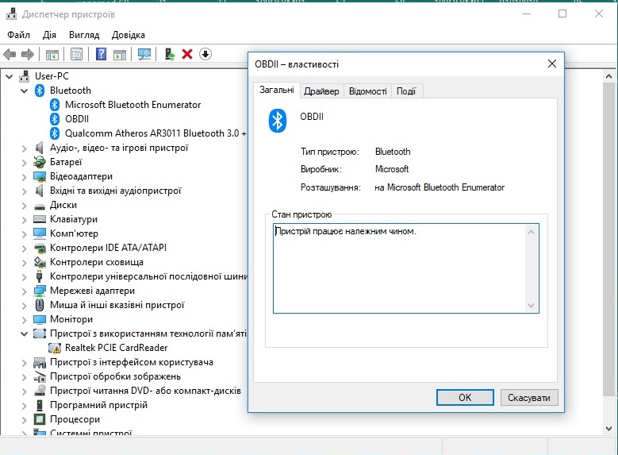Viewport: 618px width, 455px height.
Task: Collapse the Bluetooth category
Action: pyautogui.click(x=24, y=91)
